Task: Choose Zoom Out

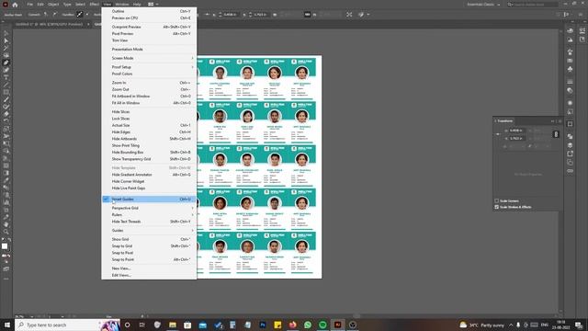Action: coord(149,89)
